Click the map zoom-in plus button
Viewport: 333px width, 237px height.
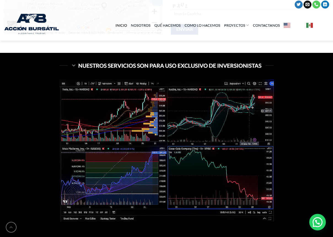pyautogui.click(x=154, y=12)
